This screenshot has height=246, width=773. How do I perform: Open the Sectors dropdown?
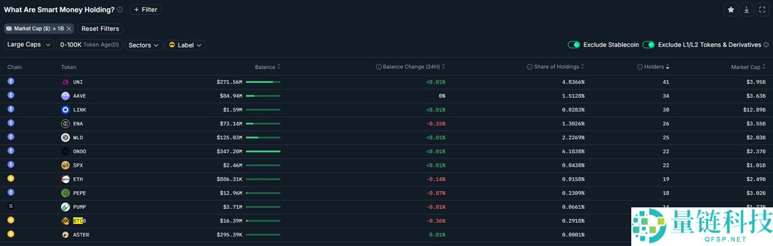[x=144, y=45]
